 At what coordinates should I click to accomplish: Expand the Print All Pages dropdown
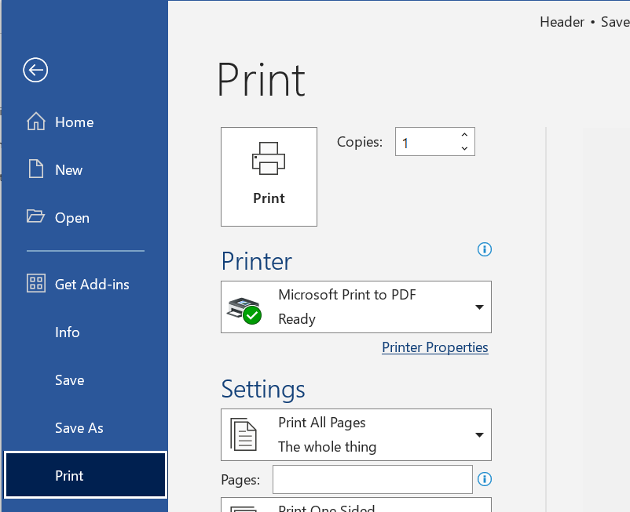[478, 434]
